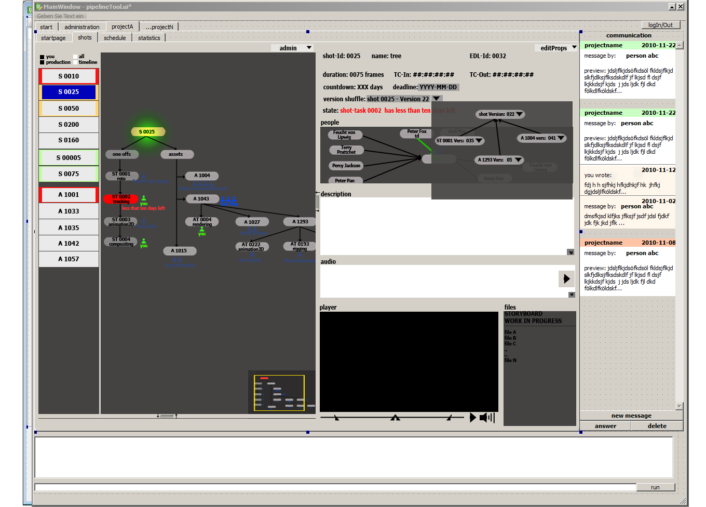Open the ...projectN tab

click(159, 27)
